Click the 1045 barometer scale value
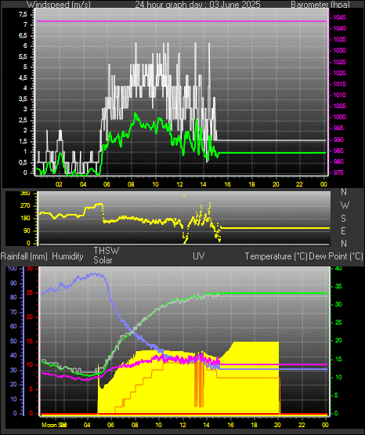This screenshot has width=365, height=435. [x=339, y=17]
